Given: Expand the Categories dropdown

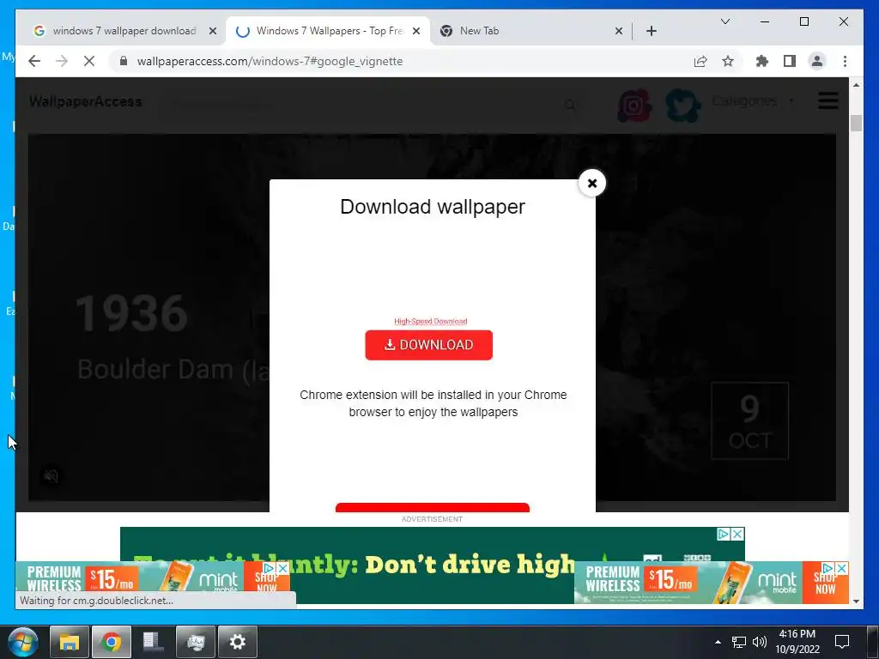Looking at the screenshot, I should tap(752, 101).
